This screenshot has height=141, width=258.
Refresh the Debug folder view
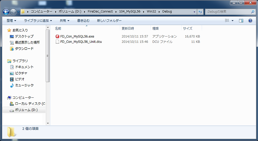click(200, 12)
